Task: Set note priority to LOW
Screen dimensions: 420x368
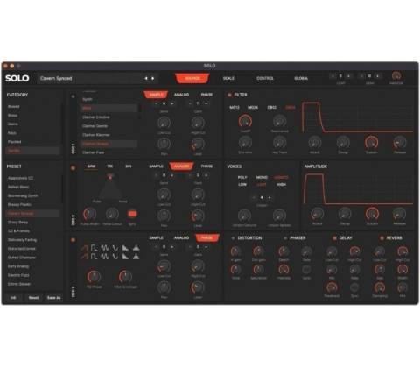Action: (x=242, y=185)
